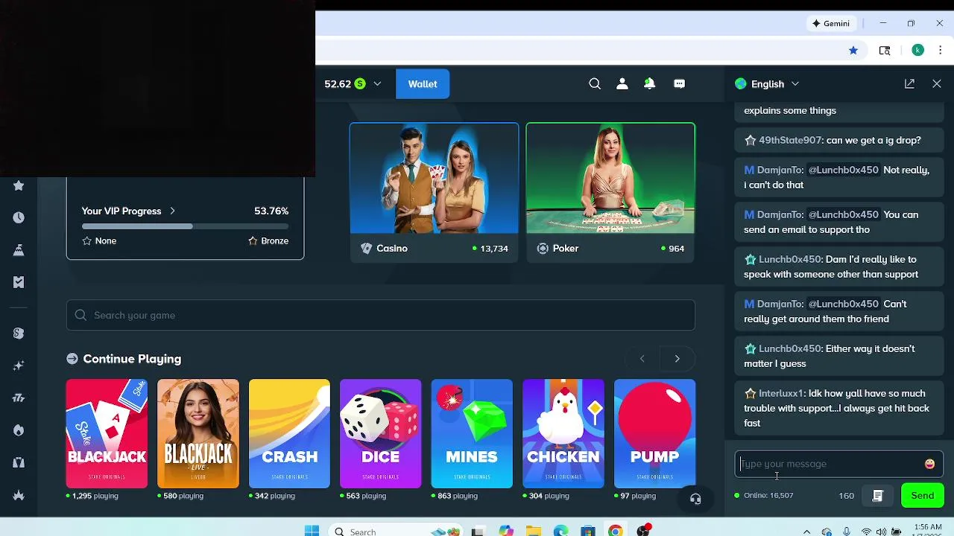This screenshot has width=954, height=536.
Task: Open balance currency dropdown showing 52.62
Action: tap(353, 84)
